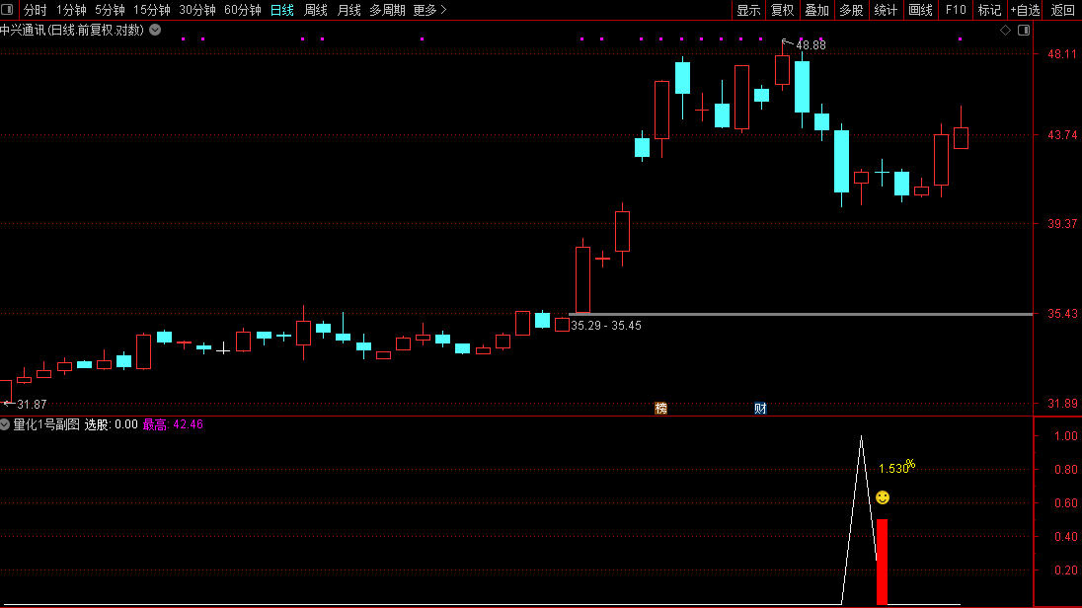Open 多周期 multi-period view

click(387, 10)
